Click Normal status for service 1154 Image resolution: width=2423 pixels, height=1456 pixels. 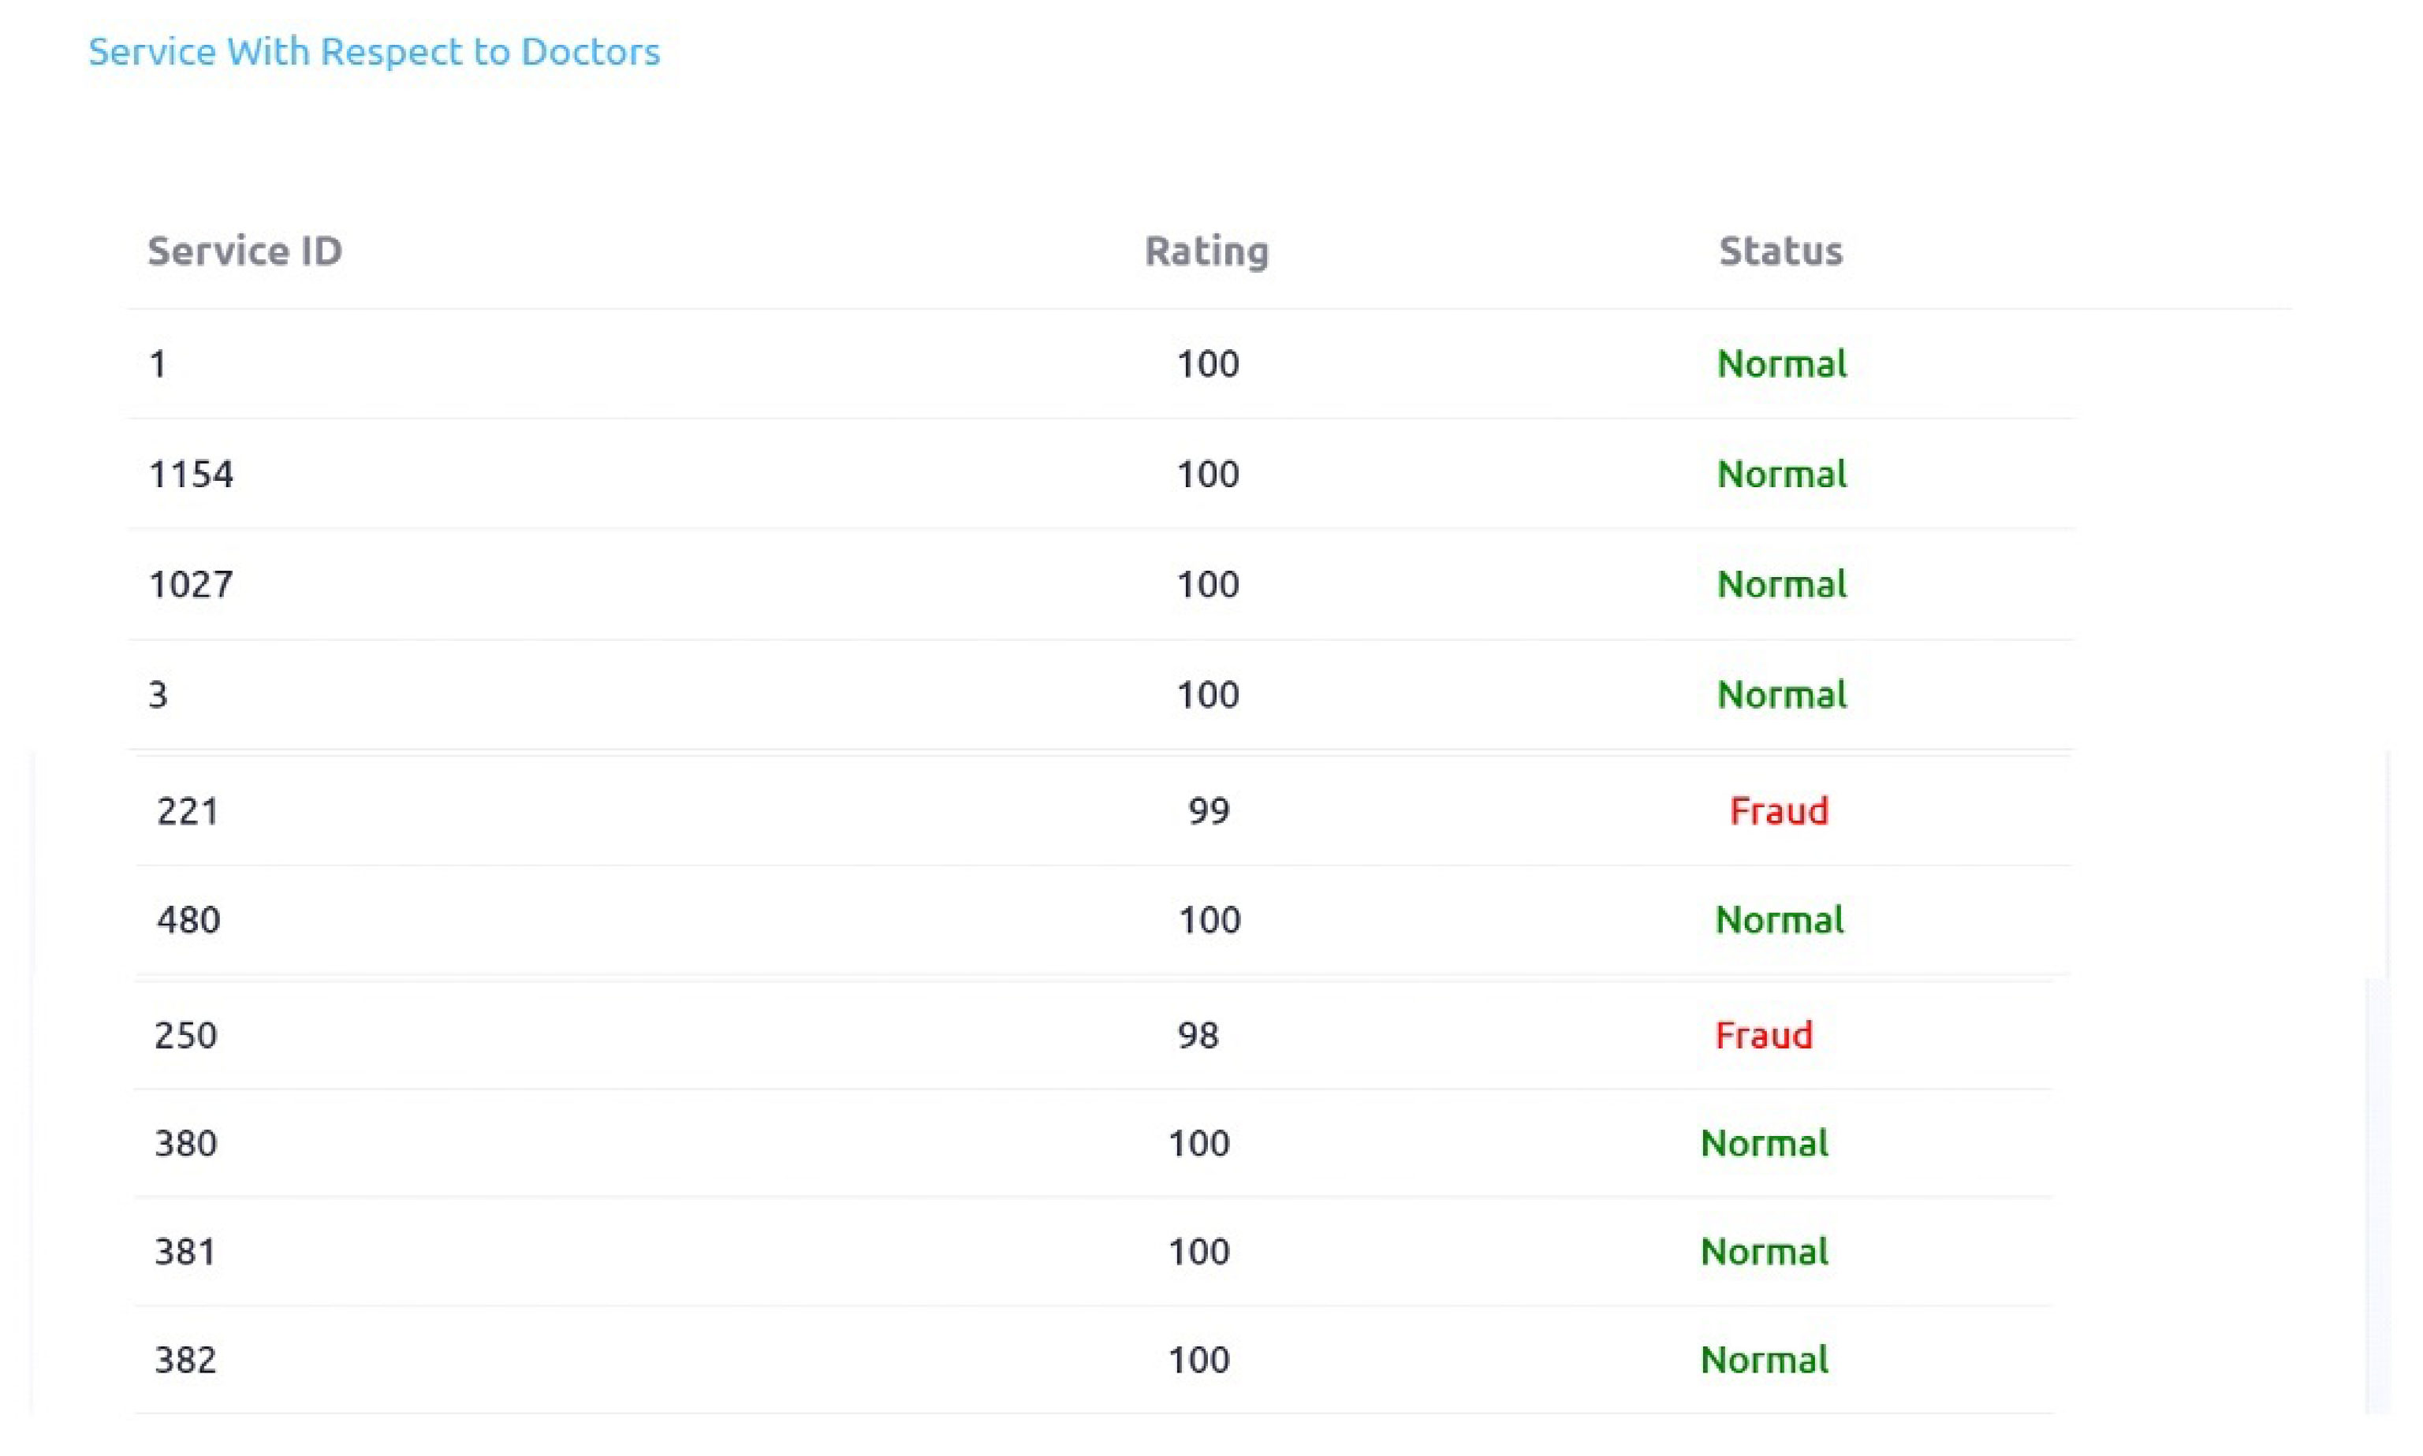[x=1781, y=475]
